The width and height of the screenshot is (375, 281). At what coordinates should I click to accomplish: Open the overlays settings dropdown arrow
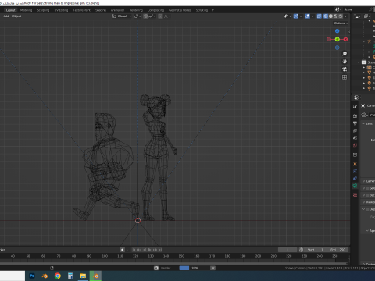coord(312,16)
